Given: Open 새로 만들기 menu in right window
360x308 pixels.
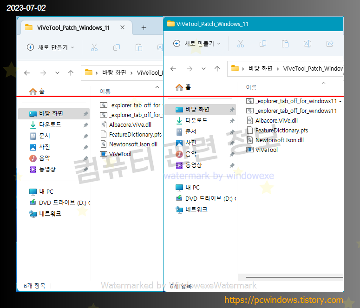Looking at the screenshot, I should click(x=197, y=44).
